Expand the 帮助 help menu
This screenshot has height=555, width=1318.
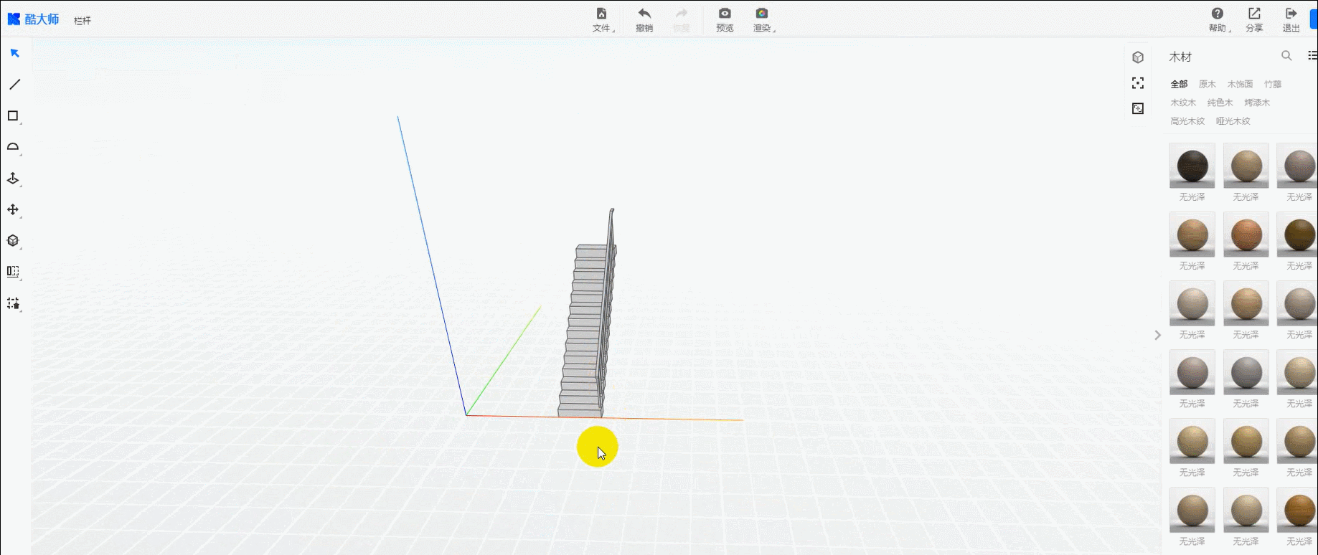point(1218,19)
